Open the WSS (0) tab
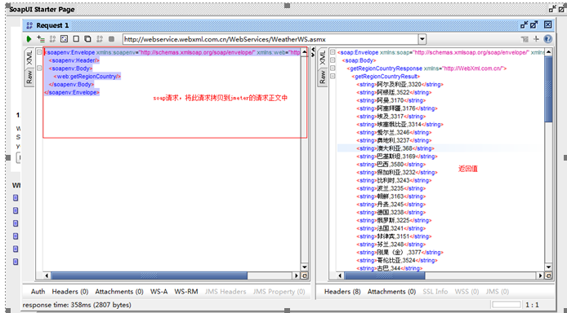 tap(467, 291)
